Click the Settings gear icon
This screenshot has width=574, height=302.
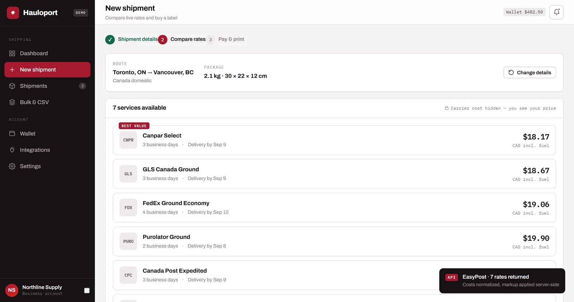pyautogui.click(x=12, y=166)
